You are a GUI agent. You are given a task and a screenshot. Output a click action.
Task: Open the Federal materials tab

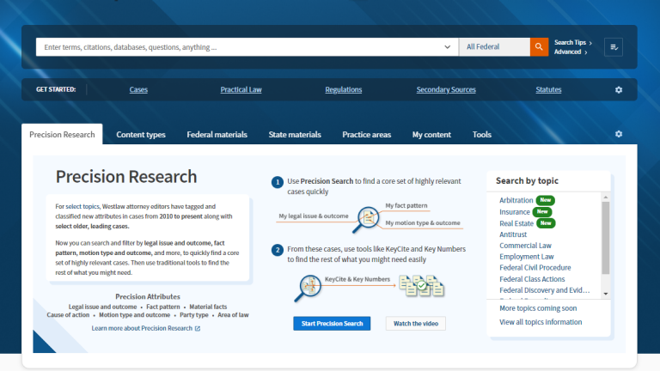[217, 135]
